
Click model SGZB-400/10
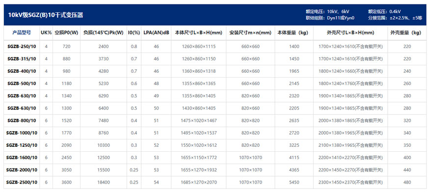22,71
